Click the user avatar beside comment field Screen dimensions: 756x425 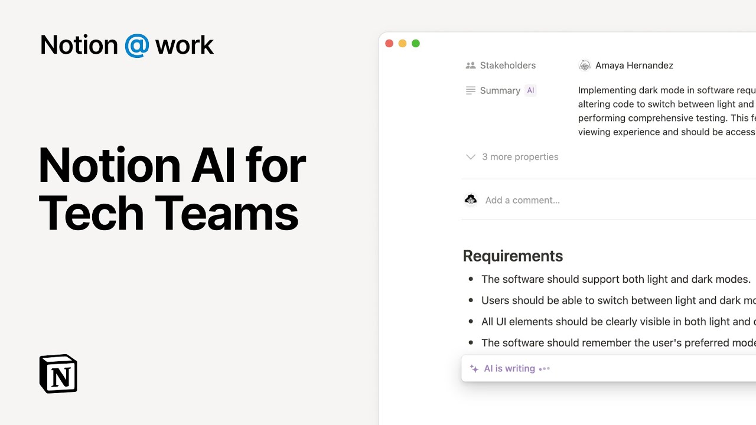[471, 200]
